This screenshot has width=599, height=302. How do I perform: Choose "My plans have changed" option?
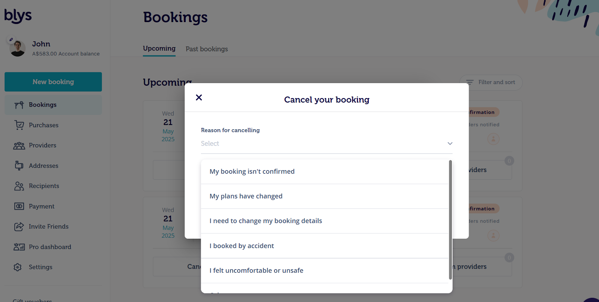325,196
